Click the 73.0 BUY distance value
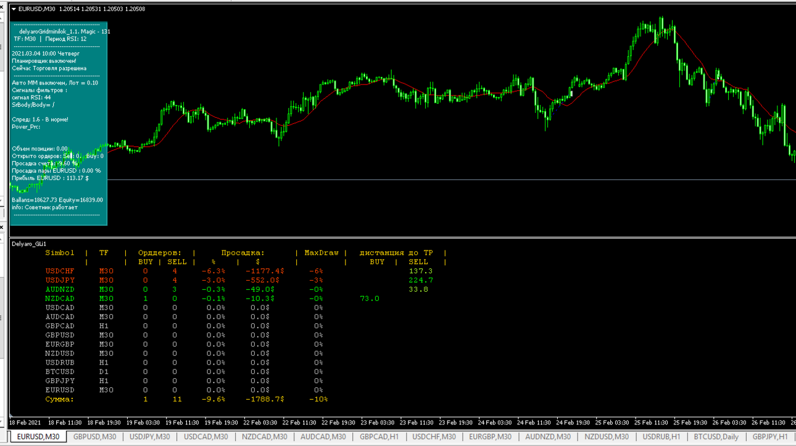Screen dimensions: 796x446 pos(370,299)
